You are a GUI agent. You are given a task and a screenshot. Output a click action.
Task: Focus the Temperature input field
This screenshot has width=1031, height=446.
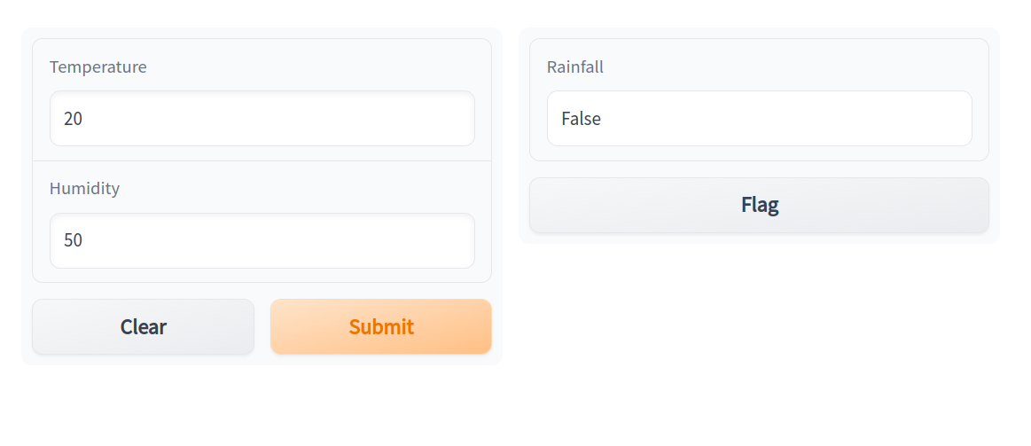(262, 118)
